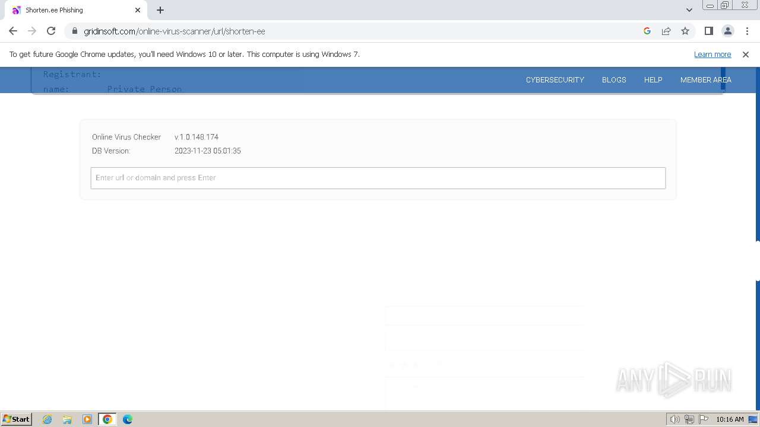Image resolution: width=760 pixels, height=427 pixels.
Task: Click the taskbar clock showing 10:16 AM
Action: (730, 419)
